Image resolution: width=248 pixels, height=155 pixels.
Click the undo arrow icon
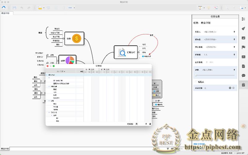click(22, 8)
